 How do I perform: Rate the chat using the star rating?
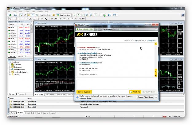(x=129, y=40)
